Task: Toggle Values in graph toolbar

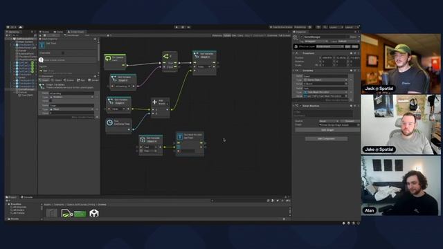Action: click(227, 35)
